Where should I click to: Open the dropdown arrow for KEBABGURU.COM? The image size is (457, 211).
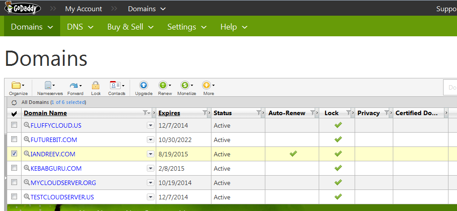(x=150, y=168)
